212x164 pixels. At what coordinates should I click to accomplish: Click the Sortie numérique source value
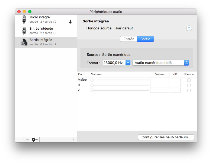[x=116, y=55]
